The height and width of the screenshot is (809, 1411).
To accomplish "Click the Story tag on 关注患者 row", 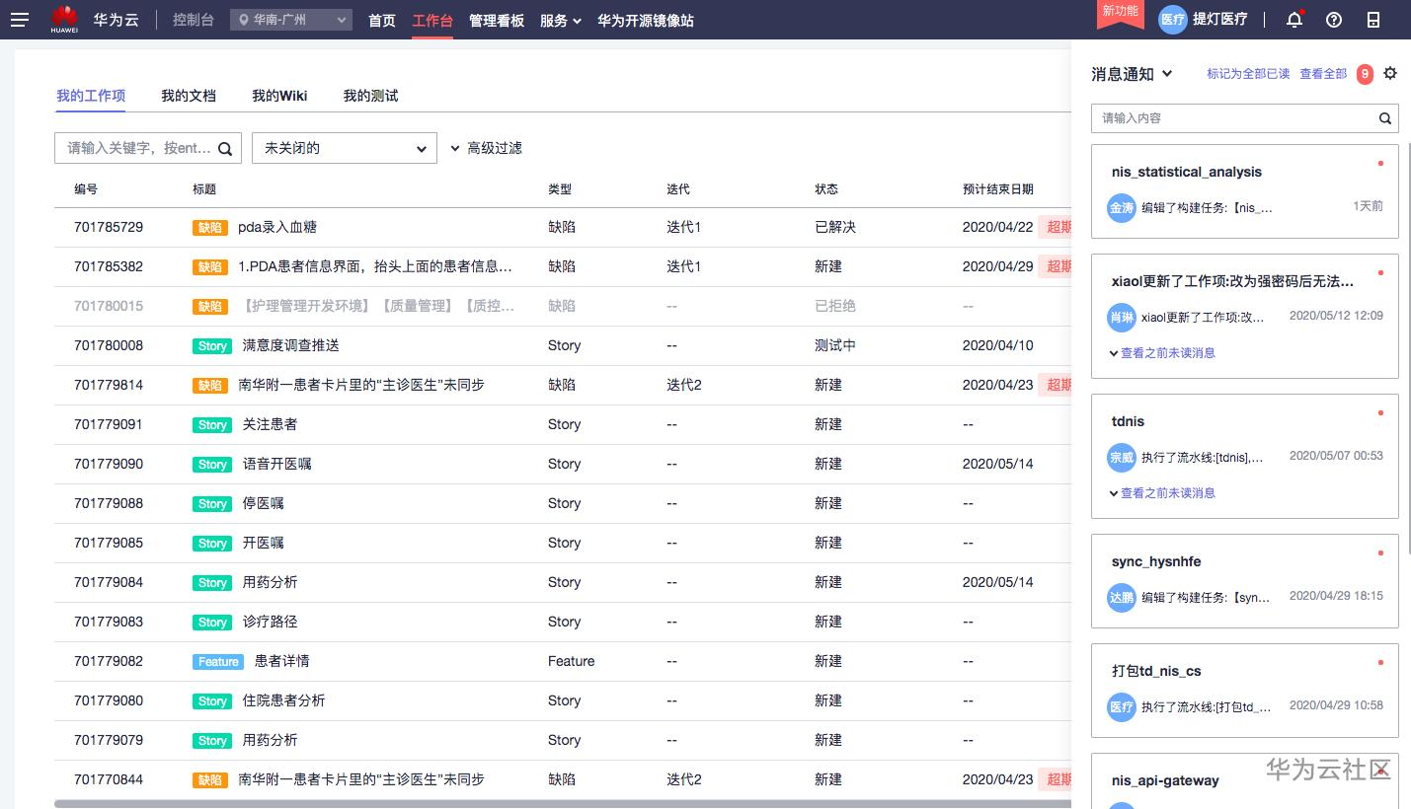I will pyautogui.click(x=212, y=425).
